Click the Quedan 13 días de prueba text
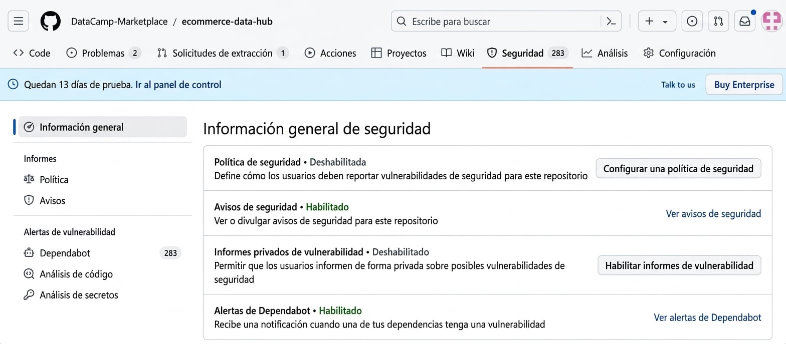This screenshot has height=344, width=786. (78, 85)
